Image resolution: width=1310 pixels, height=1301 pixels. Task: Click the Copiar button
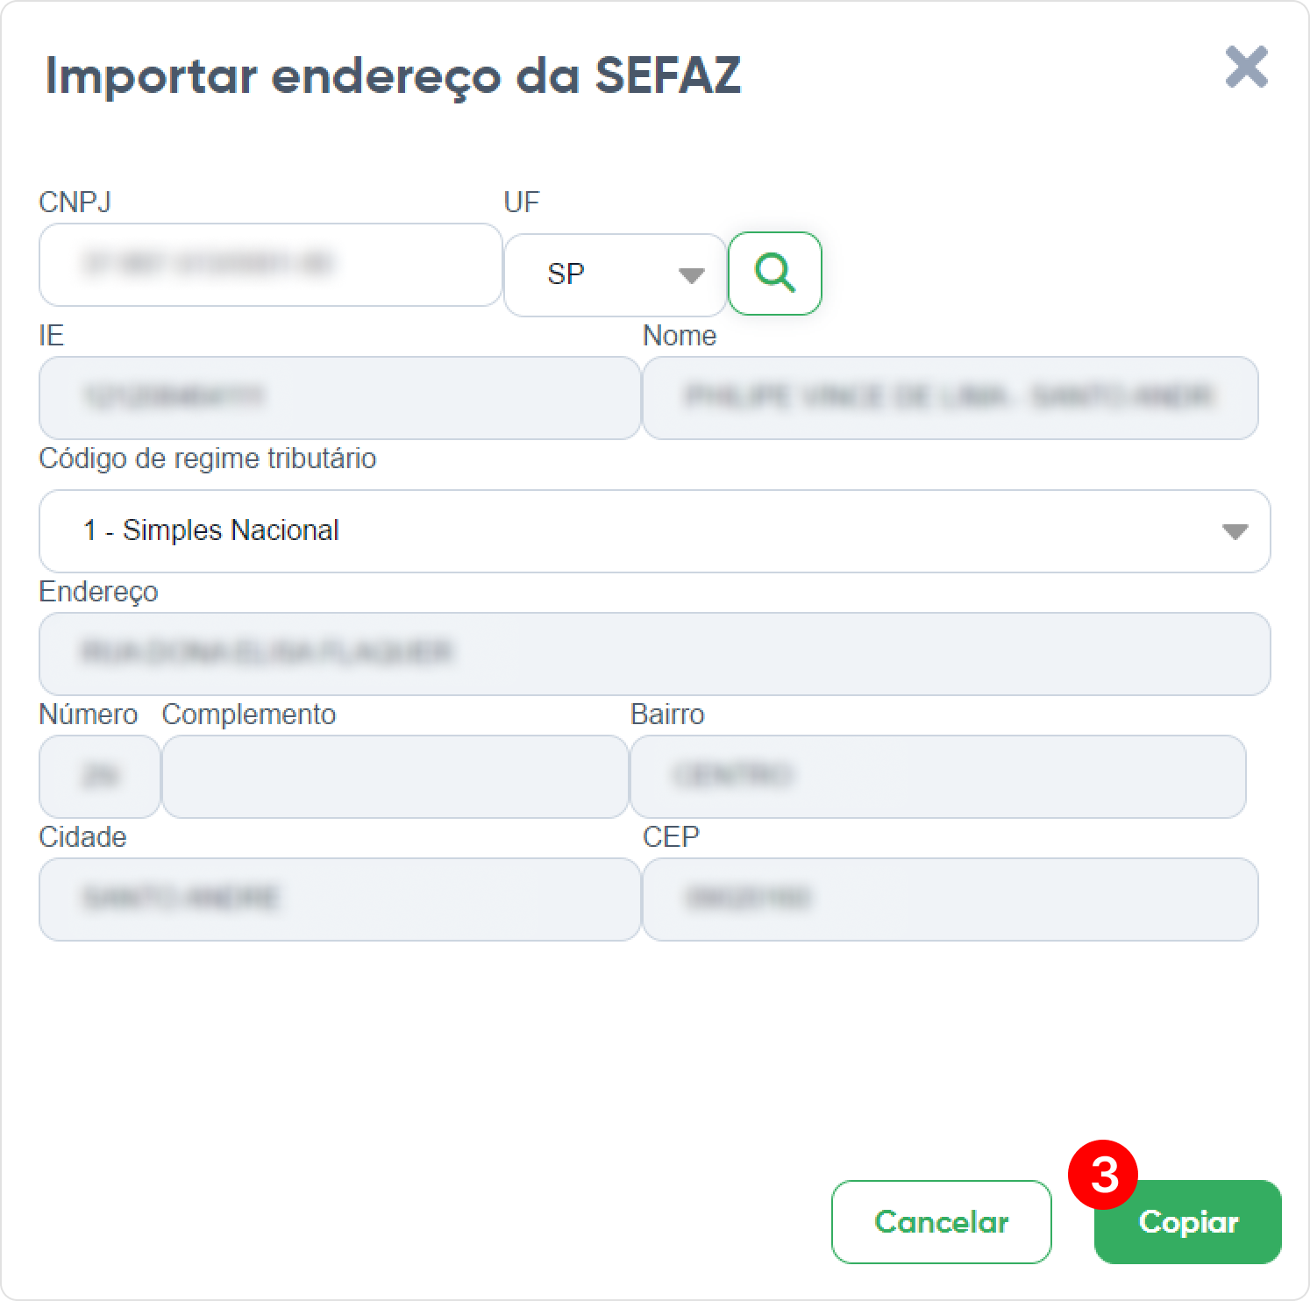1187,1221
